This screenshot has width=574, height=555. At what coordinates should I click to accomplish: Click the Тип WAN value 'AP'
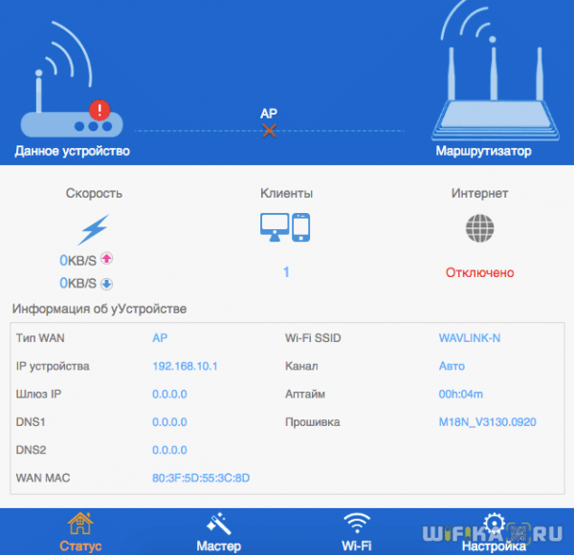160,338
